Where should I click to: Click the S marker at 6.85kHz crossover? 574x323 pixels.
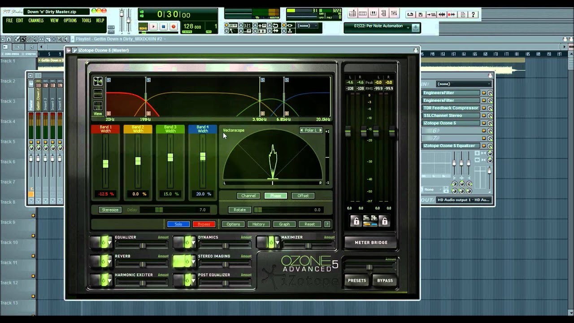[286, 80]
